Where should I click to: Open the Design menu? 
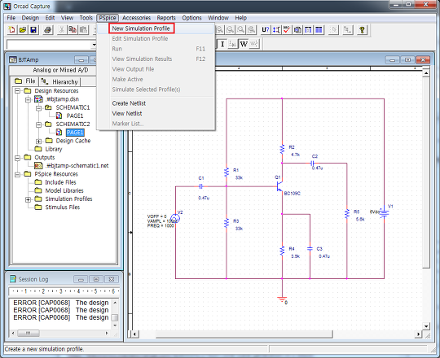click(x=30, y=18)
